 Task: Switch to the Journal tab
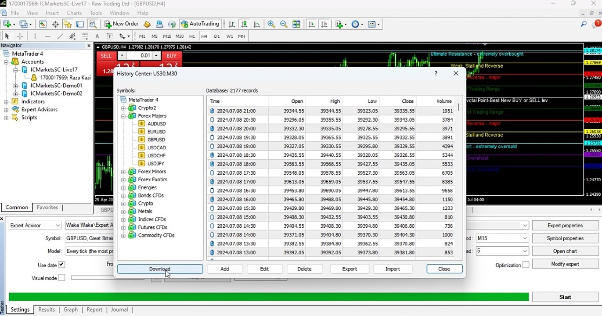tap(119, 309)
